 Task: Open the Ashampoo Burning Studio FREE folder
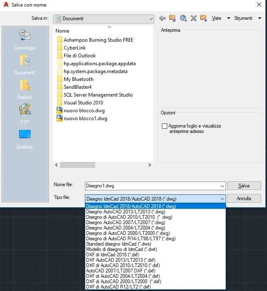(x=95, y=40)
